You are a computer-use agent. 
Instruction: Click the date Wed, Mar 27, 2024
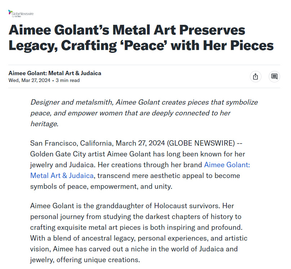point(30,80)
